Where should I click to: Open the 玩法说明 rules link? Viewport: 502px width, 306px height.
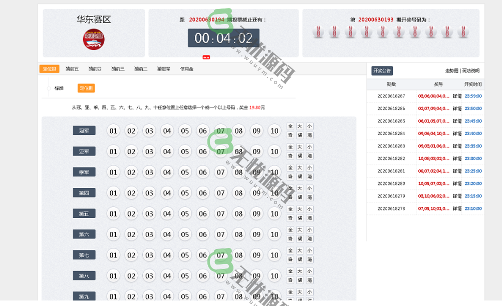[x=470, y=71]
